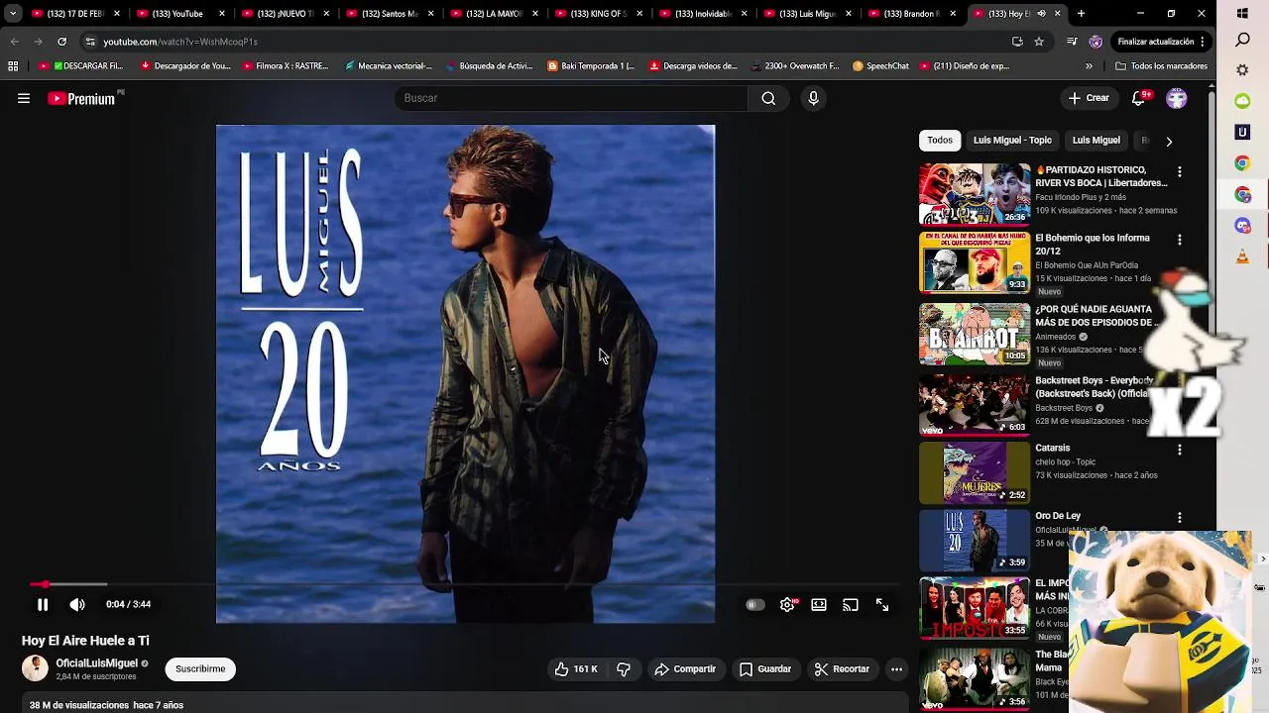Open OficialLuisMiguel channel name link

point(96,663)
